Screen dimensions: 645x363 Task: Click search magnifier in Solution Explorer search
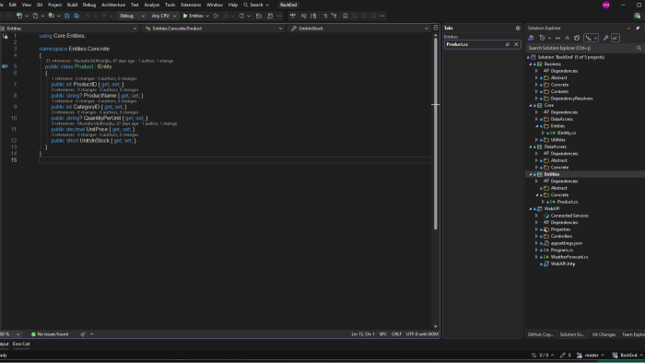point(639,48)
